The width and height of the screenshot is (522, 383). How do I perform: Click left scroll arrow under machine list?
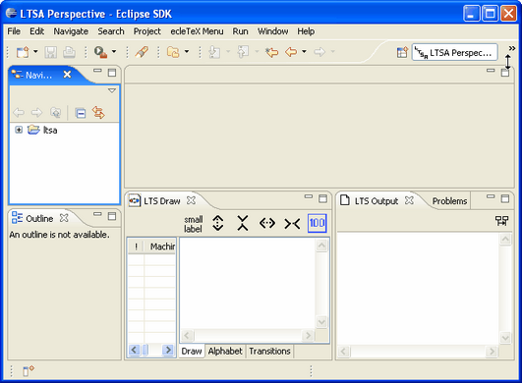point(134,350)
